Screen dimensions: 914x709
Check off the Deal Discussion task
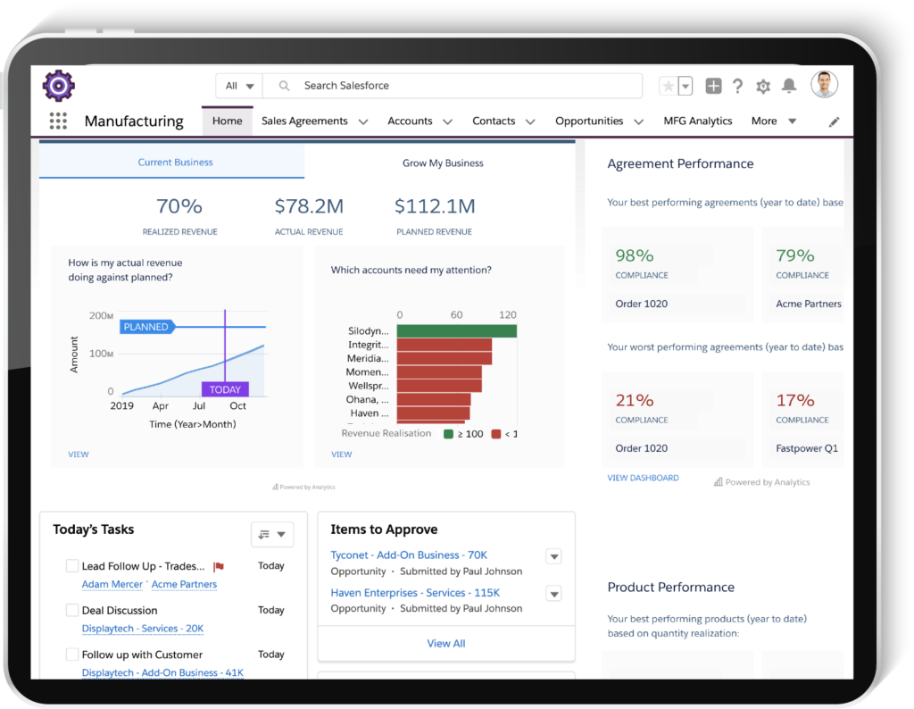pos(71,610)
